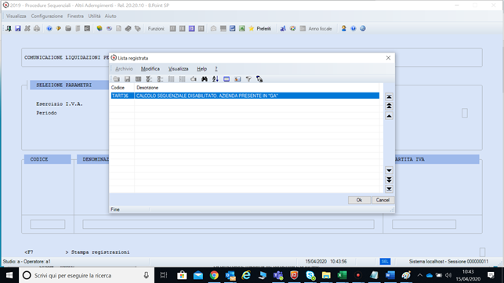Click the user profile icon in main toolbar
Viewport: 504px width, 283px height.
coord(343,29)
